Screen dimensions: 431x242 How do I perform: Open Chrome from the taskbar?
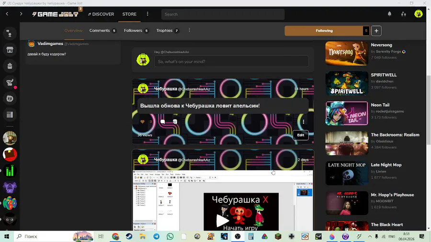[115, 236]
